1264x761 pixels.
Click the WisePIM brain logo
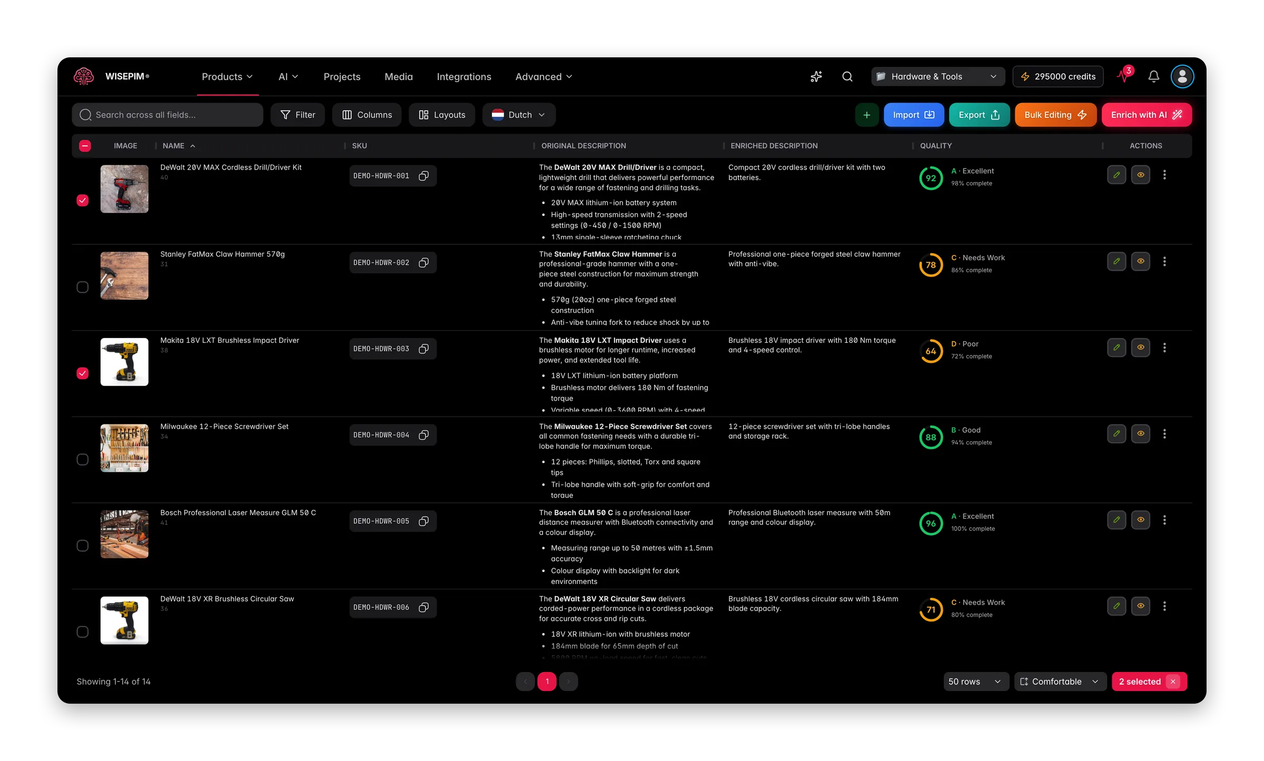[84, 76]
